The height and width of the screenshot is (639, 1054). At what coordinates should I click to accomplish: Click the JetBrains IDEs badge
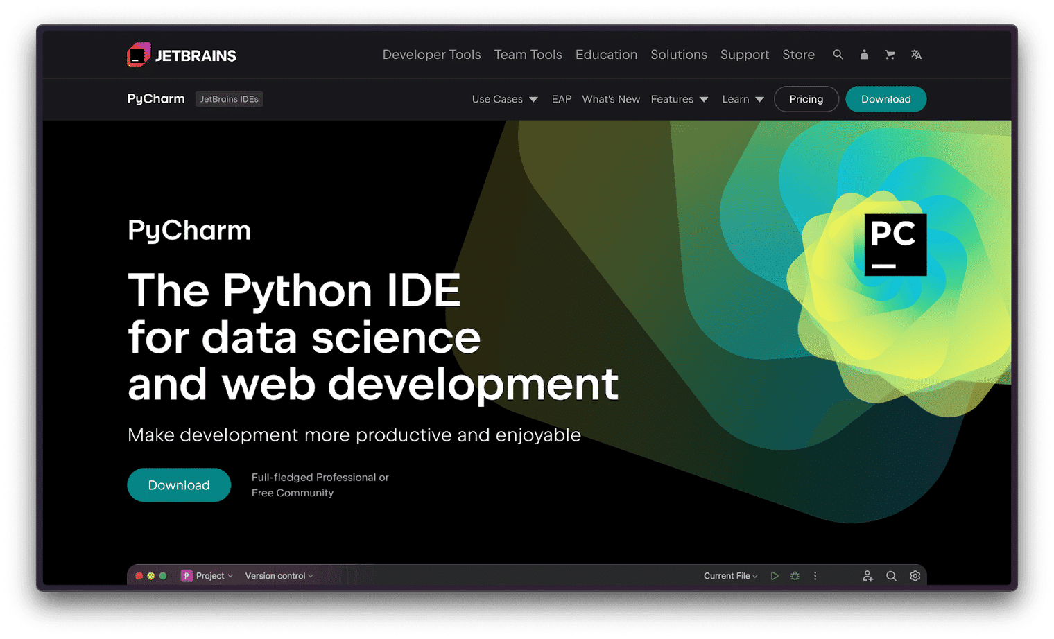(229, 99)
